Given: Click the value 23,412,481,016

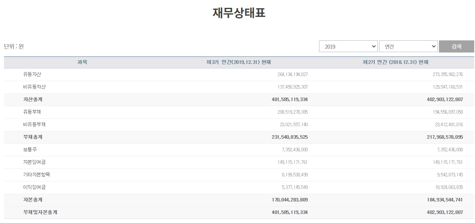Looking at the screenshot, I should coord(449,125).
